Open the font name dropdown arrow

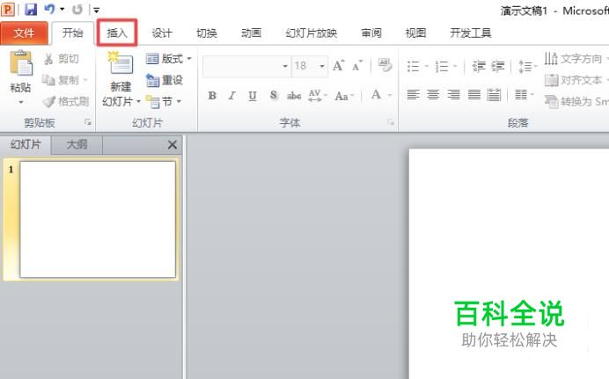(x=285, y=66)
